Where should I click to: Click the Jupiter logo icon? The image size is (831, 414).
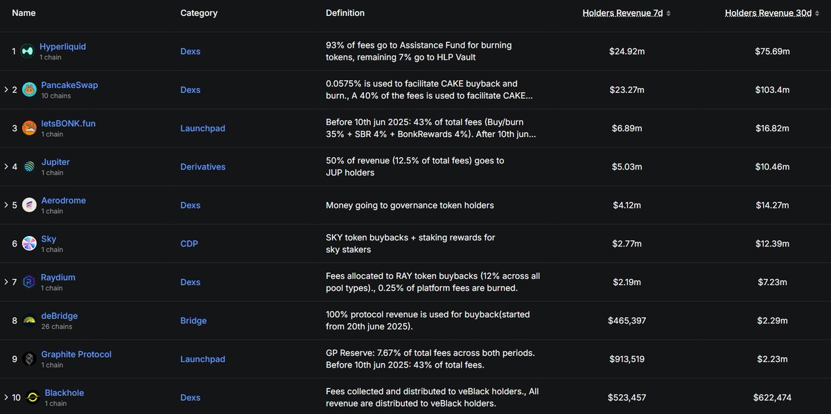[x=29, y=167]
